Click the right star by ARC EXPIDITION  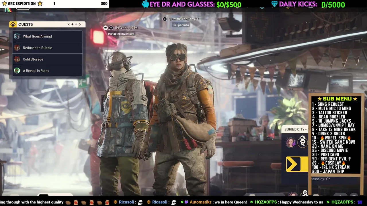[40, 3]
